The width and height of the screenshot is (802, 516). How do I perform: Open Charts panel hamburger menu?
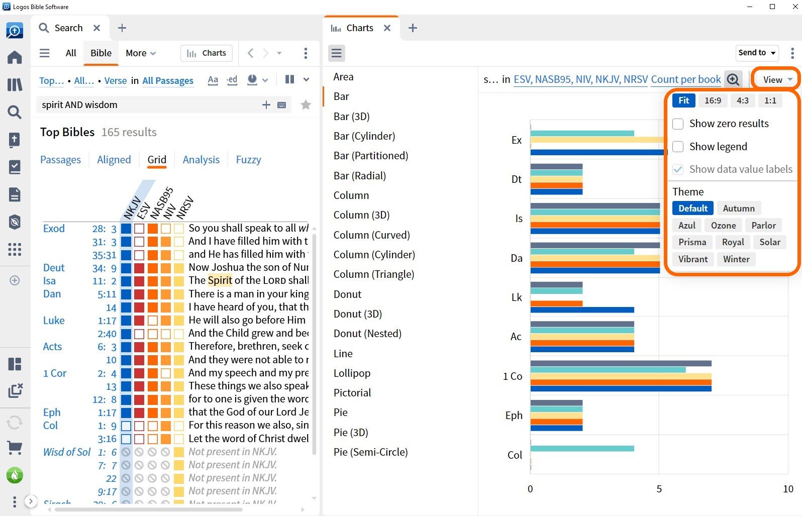(x=337, y=53)
